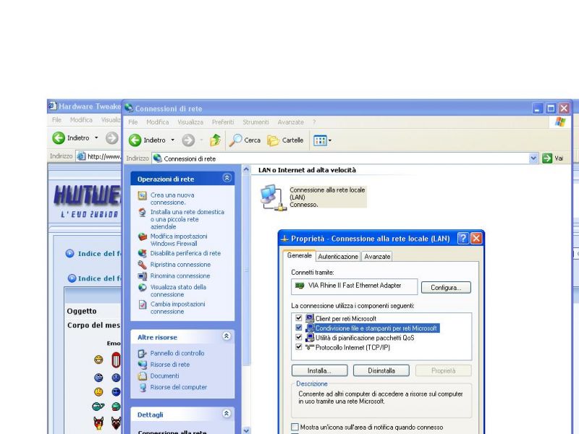Toggle Condivisione file e stampanti checkbox

[299, 328]
